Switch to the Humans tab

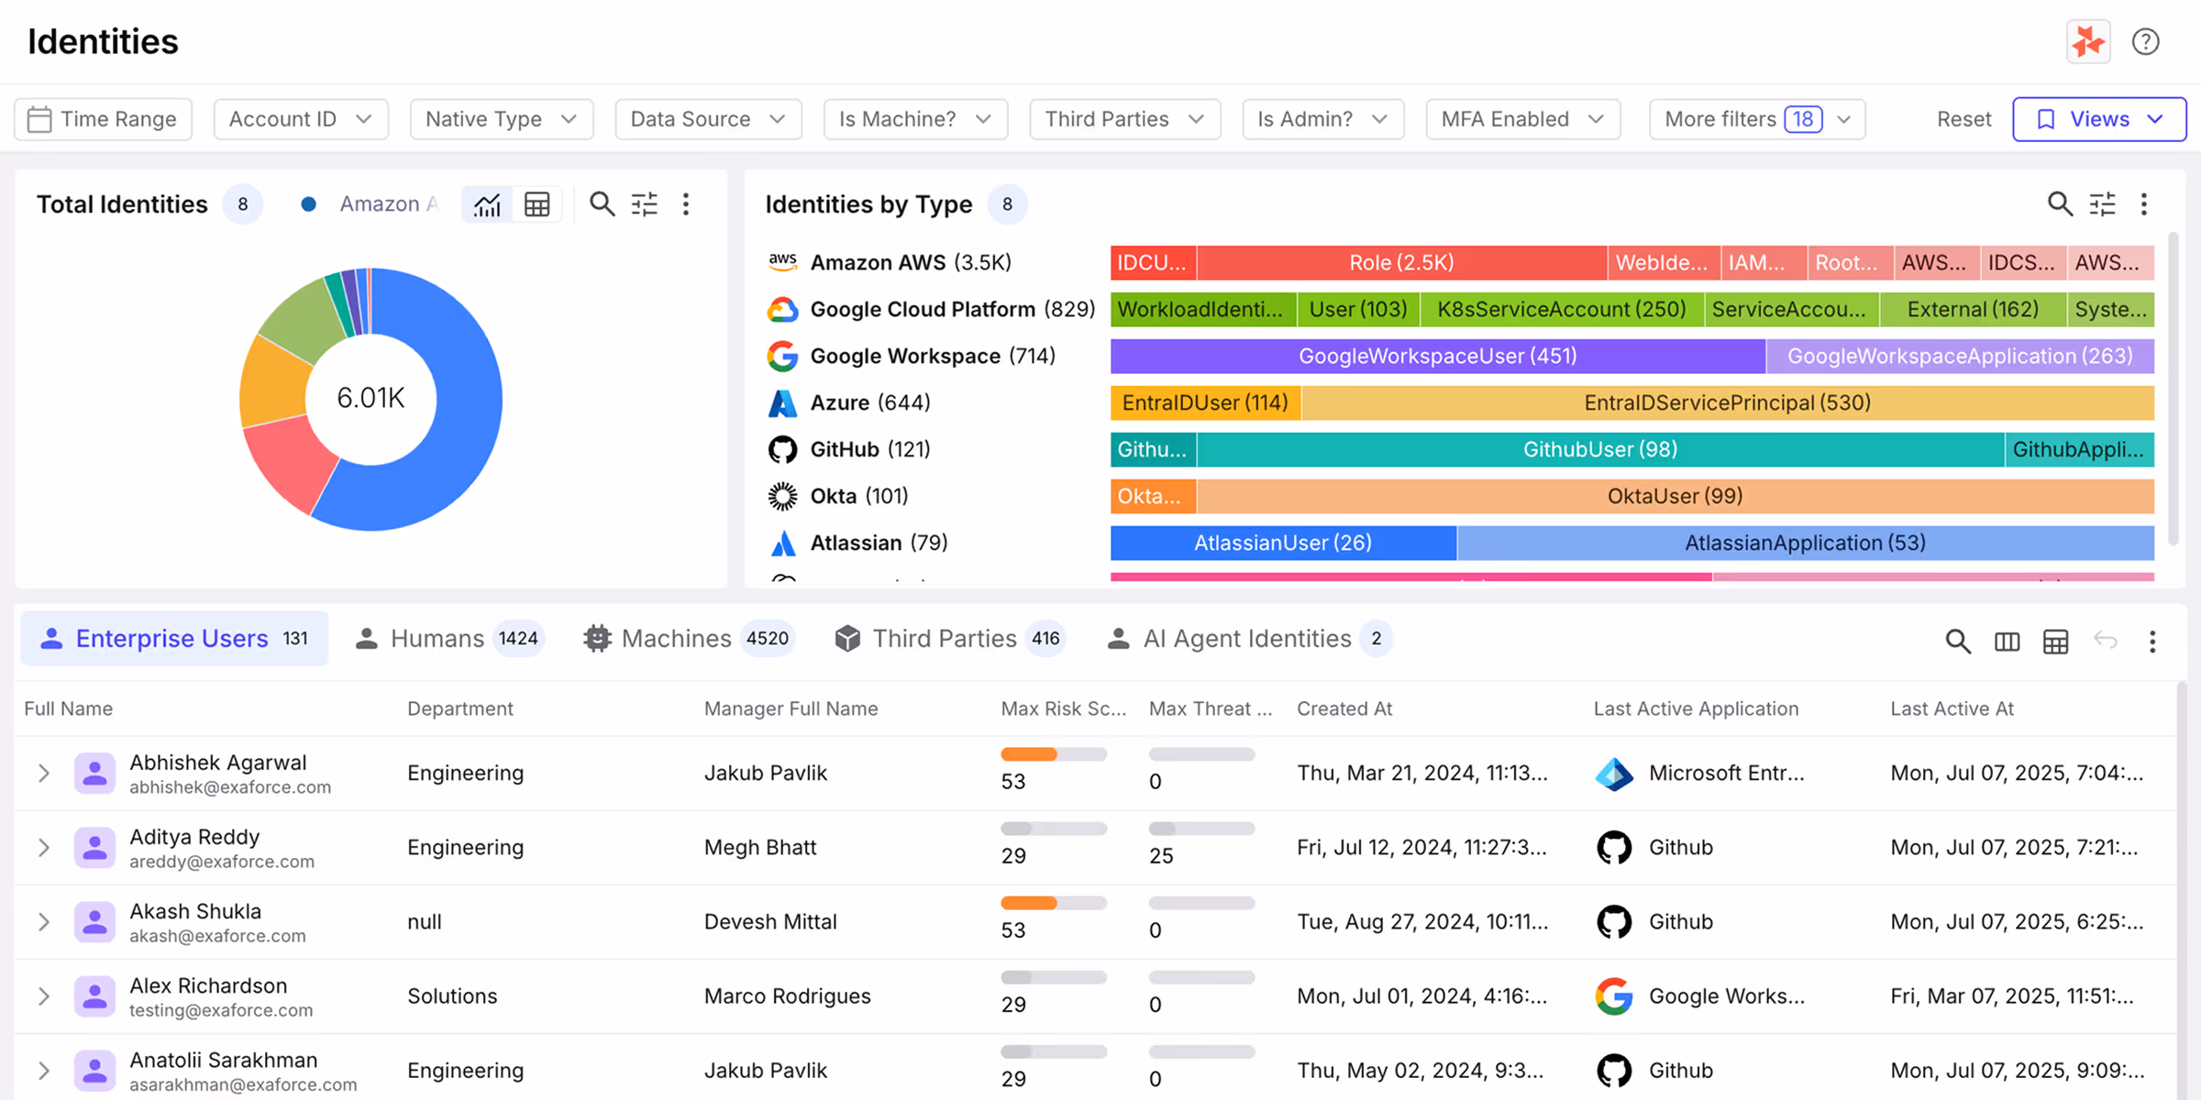pyautogui.click(x=448, y=639)
